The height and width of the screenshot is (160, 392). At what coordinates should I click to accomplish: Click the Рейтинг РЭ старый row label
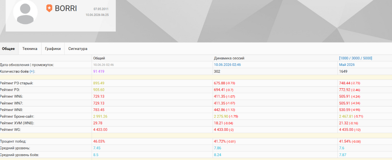click(16, 84)
